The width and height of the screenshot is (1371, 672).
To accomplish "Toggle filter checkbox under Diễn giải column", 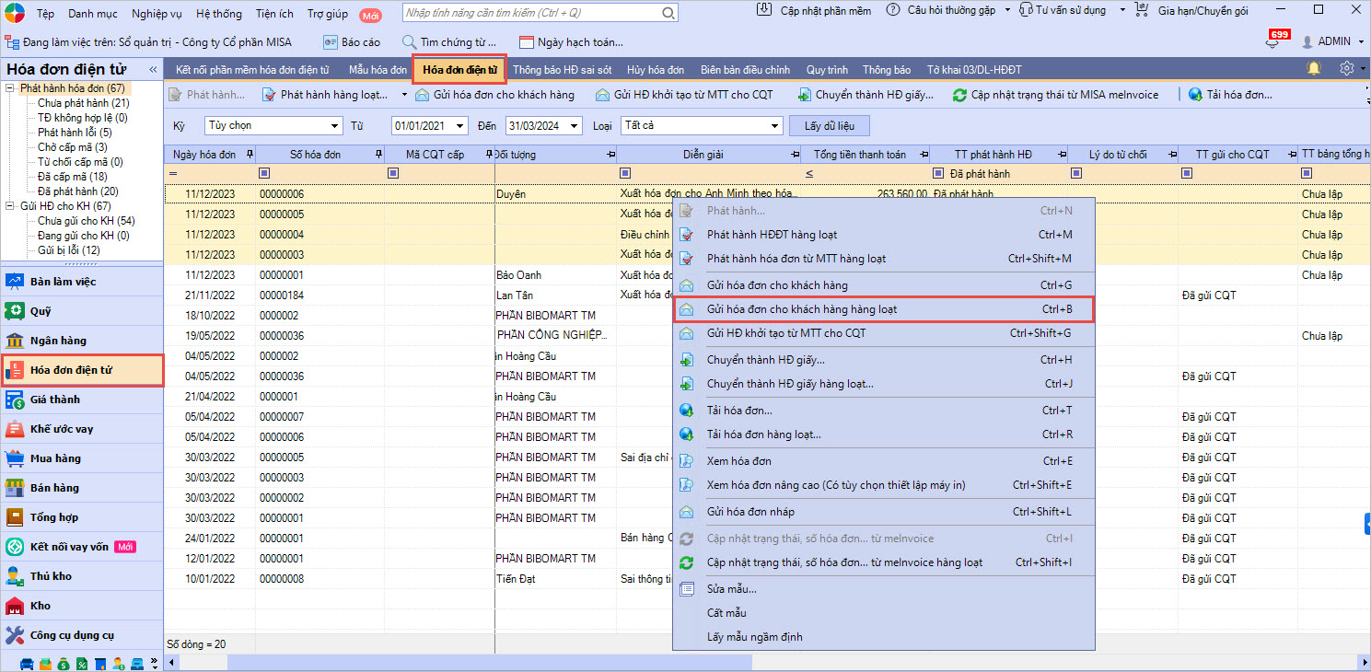I will [x=625, y=173].
